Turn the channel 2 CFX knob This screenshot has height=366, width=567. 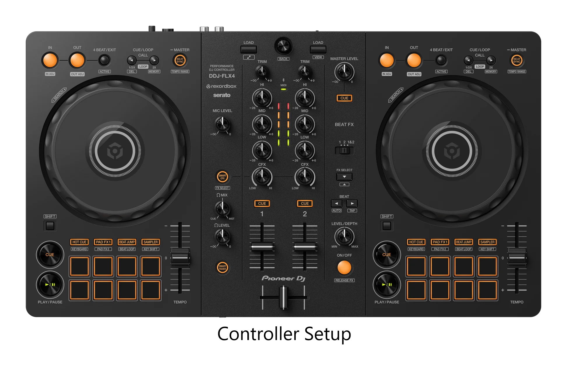(x=305, y=177)
